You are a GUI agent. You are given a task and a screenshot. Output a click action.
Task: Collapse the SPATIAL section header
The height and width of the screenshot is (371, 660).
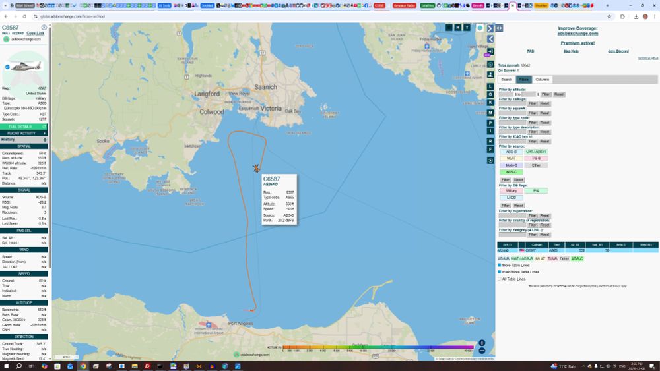24,146
